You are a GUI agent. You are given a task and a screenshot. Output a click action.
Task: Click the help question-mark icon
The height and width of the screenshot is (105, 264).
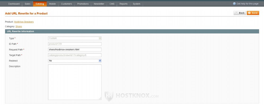[234, 4]
